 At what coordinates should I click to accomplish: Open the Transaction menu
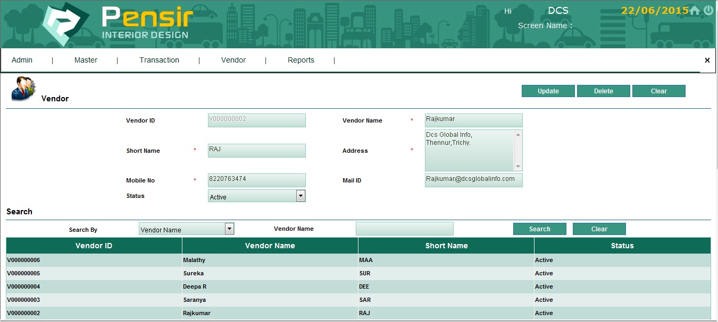pyautogui.click(x=159, y=60)
